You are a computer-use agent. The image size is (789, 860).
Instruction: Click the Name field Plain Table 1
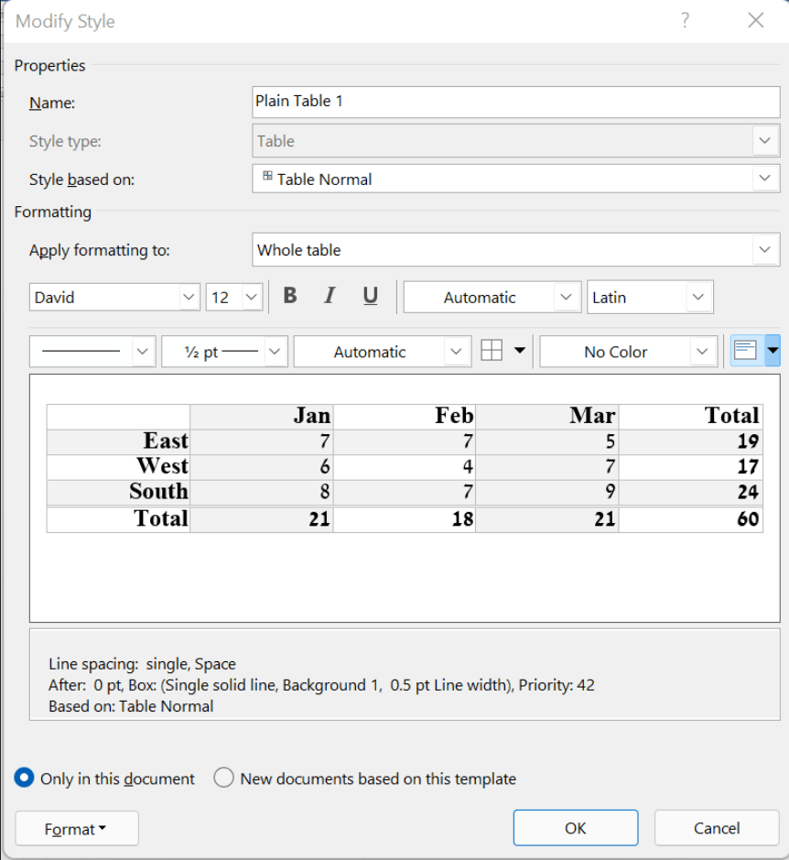(516, 102)
